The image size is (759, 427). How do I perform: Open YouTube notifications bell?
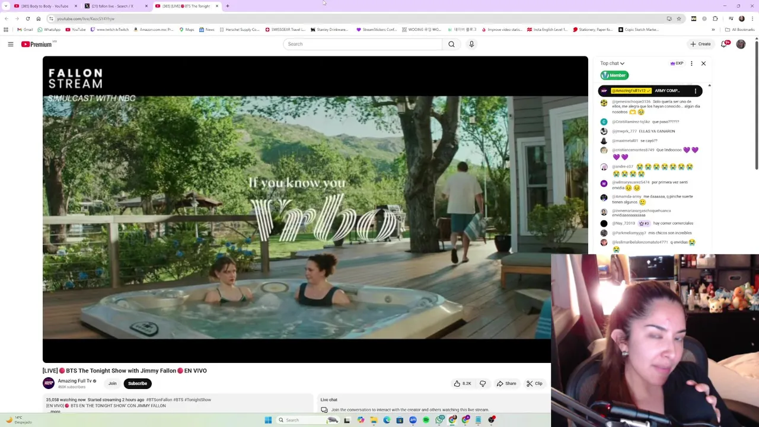(725, 44)
